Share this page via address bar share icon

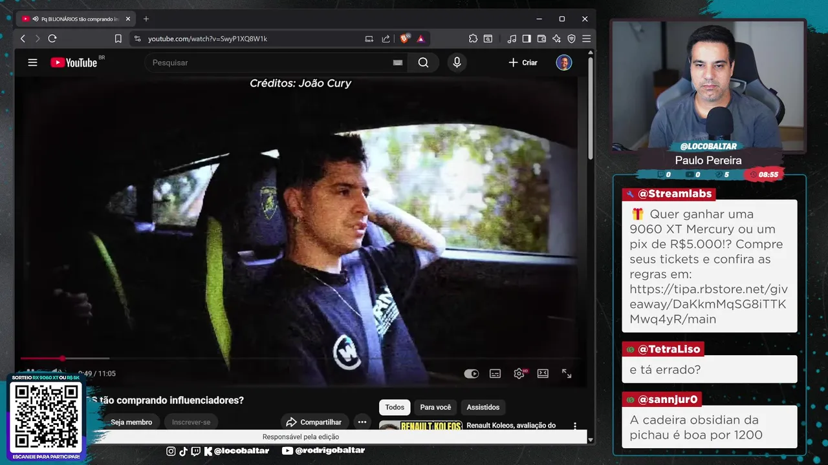coord(386,39)
